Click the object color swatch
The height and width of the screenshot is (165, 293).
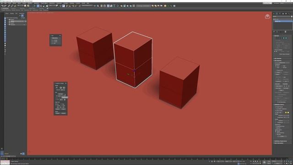(x=292, y=16)
